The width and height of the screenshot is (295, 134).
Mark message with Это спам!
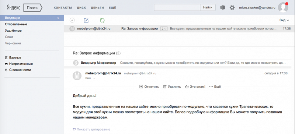[x=195, y=87]
